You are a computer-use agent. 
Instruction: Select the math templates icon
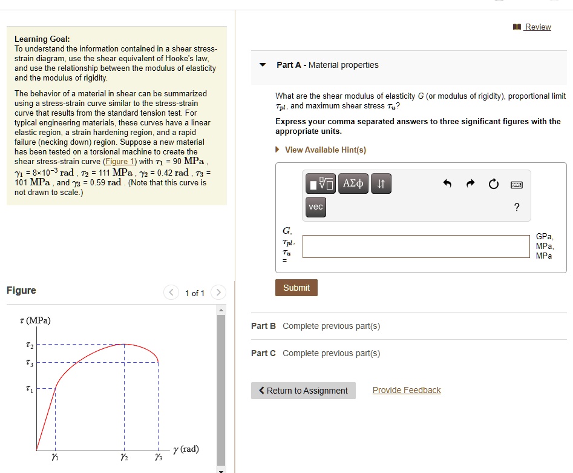320,184
